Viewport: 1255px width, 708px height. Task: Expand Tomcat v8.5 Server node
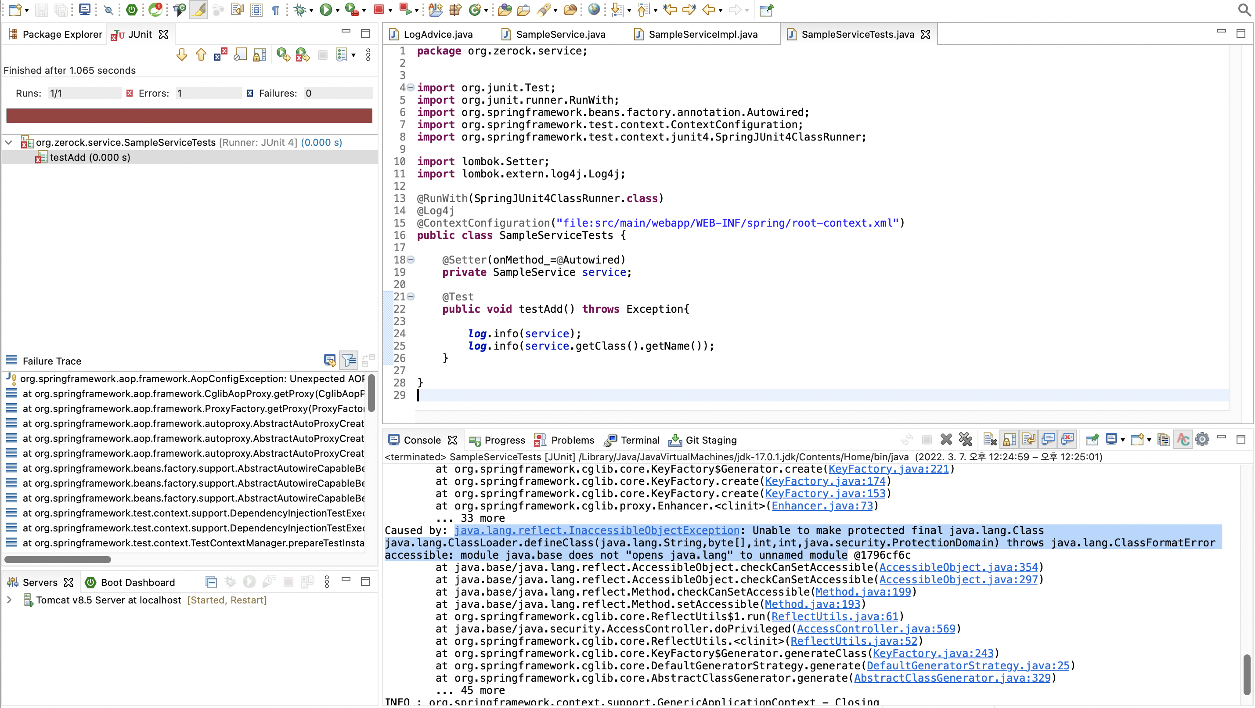[9, 600]
